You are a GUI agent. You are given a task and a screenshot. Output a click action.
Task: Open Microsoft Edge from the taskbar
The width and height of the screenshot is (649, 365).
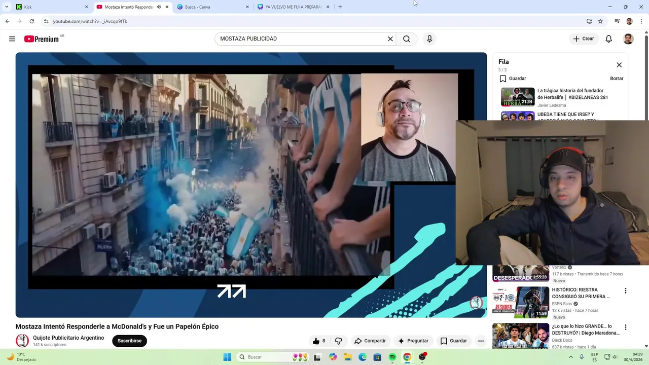363,357
